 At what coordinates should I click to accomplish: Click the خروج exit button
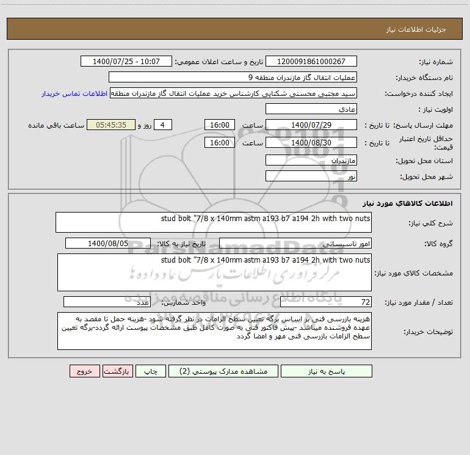[x=84, y=371]
